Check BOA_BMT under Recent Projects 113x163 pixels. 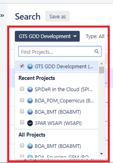pos(22,111)
